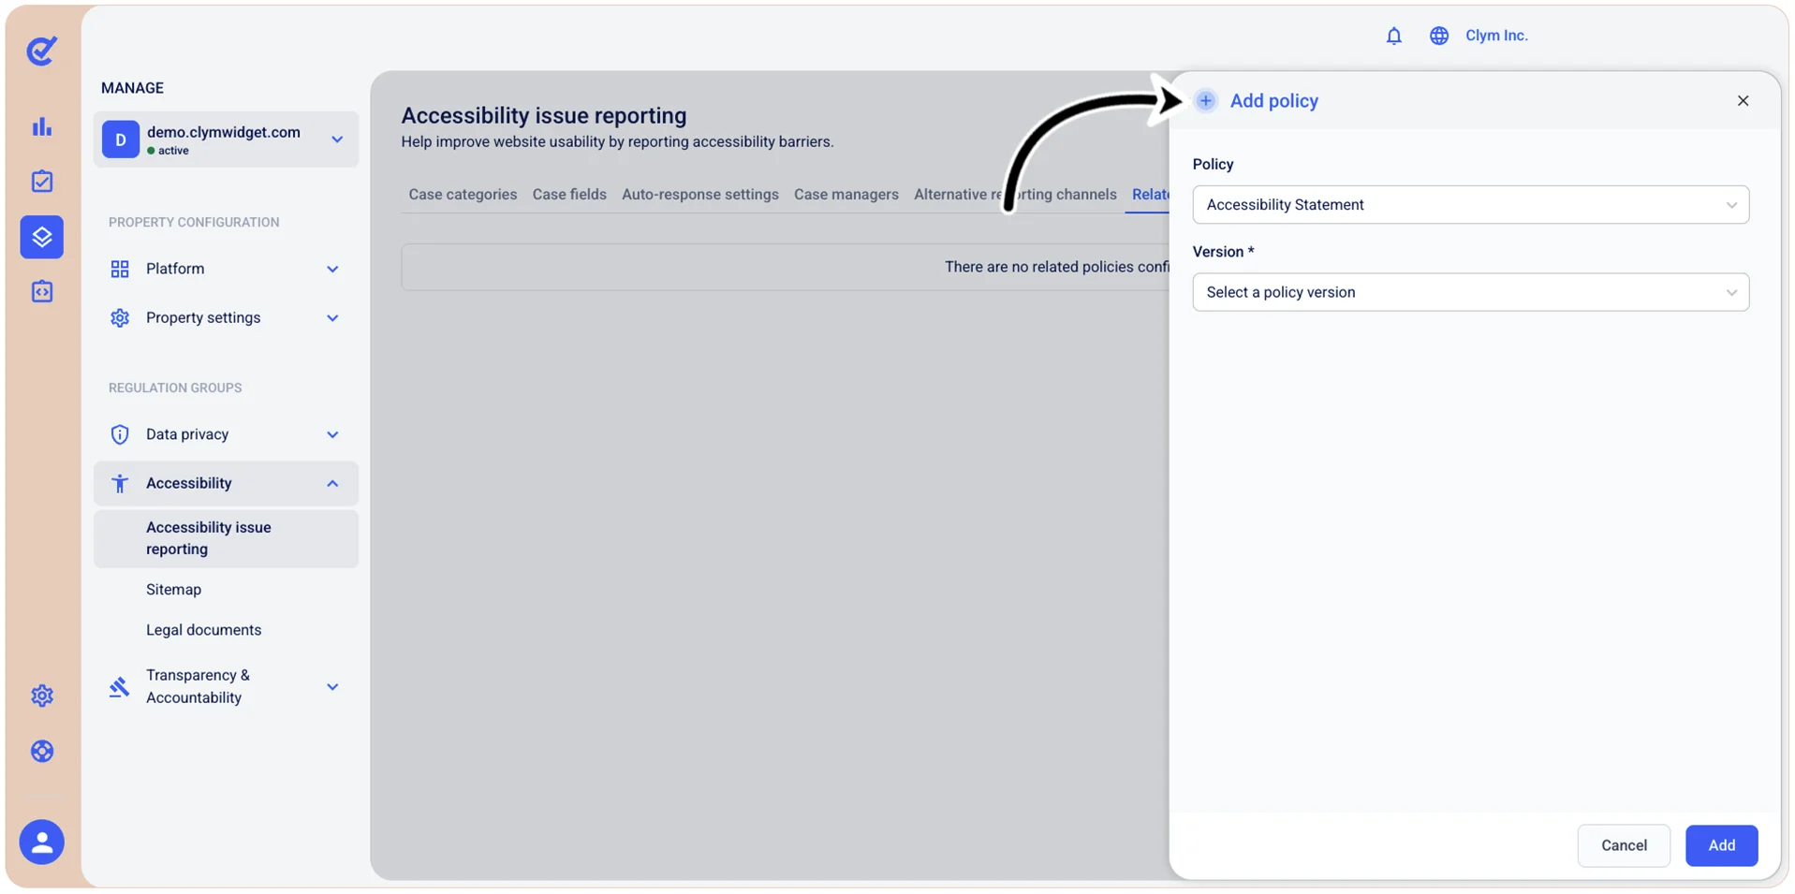
Task: Click the Add button
Action: [x=1721, y=845]
